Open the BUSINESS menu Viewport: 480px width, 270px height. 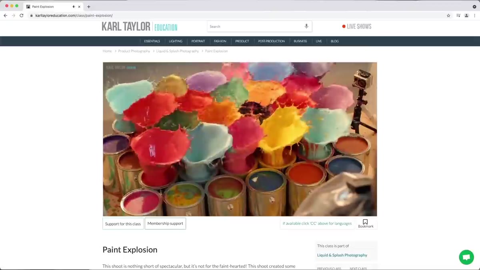coord(300,41)
